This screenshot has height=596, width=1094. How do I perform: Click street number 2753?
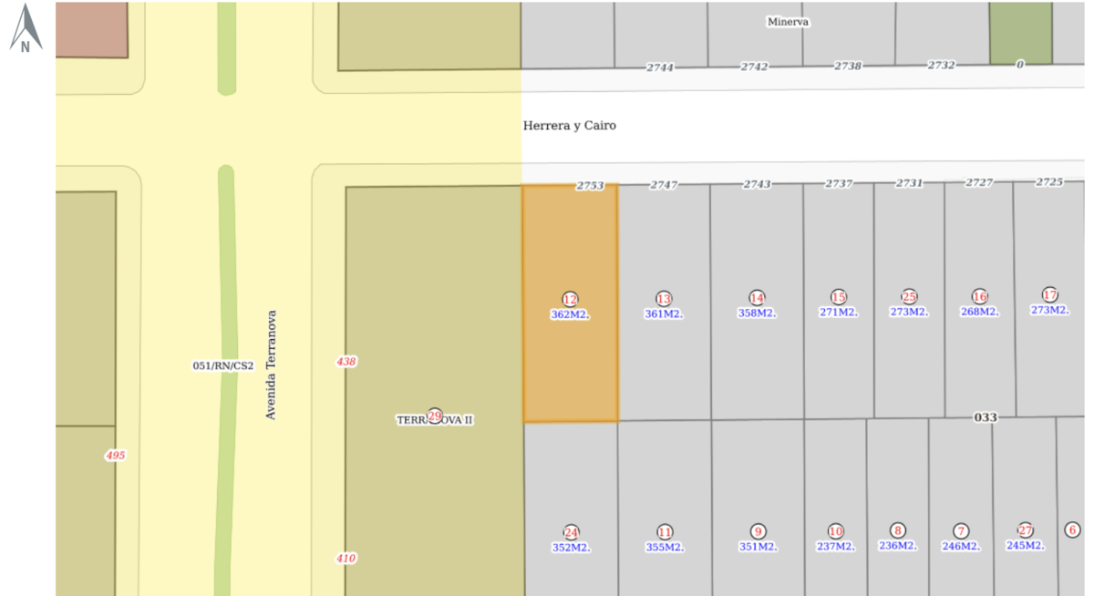[590, 186]
